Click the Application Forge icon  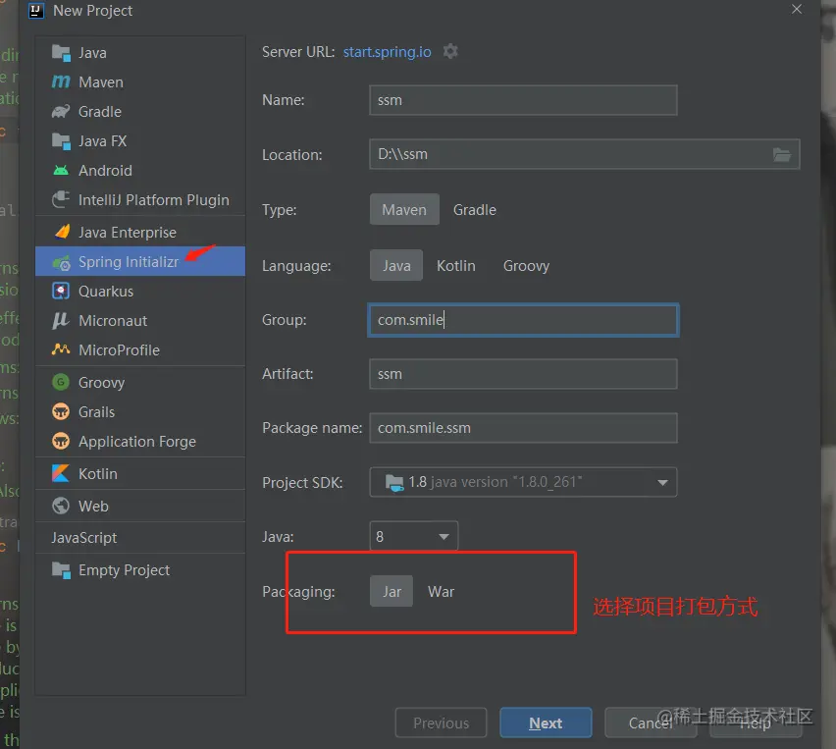pos(61,441)
